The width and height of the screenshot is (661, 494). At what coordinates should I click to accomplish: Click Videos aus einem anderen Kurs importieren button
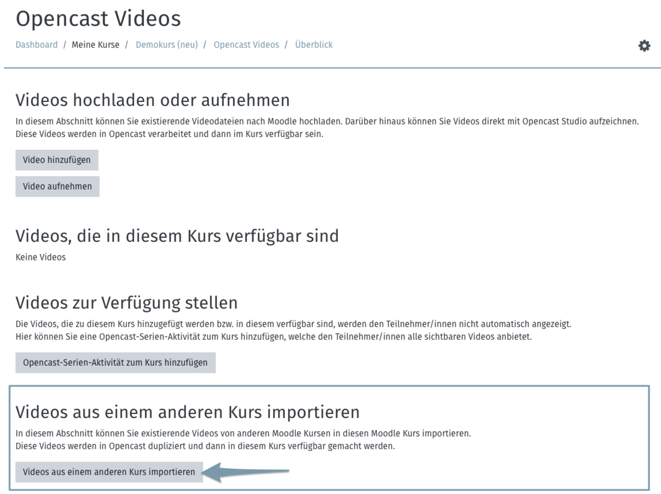point(109,473)
